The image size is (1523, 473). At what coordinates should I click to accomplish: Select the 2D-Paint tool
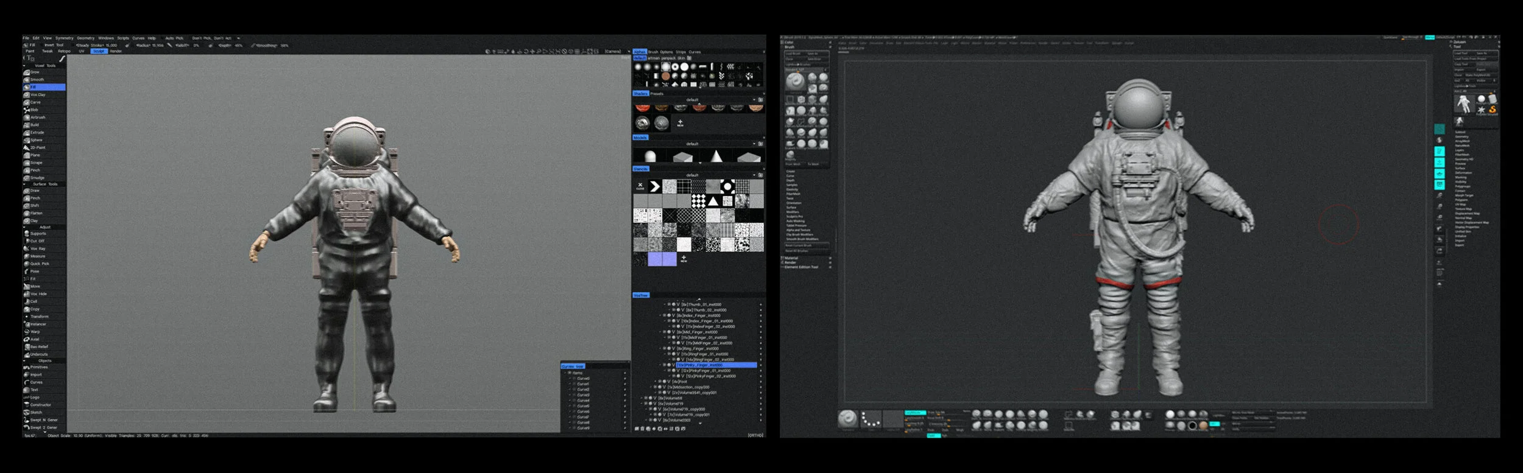[x=44, y=147]
